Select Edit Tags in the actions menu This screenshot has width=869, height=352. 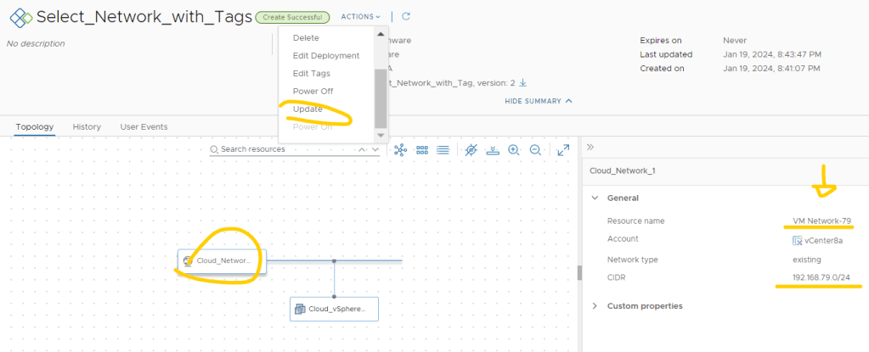click(x=311, y=74)
